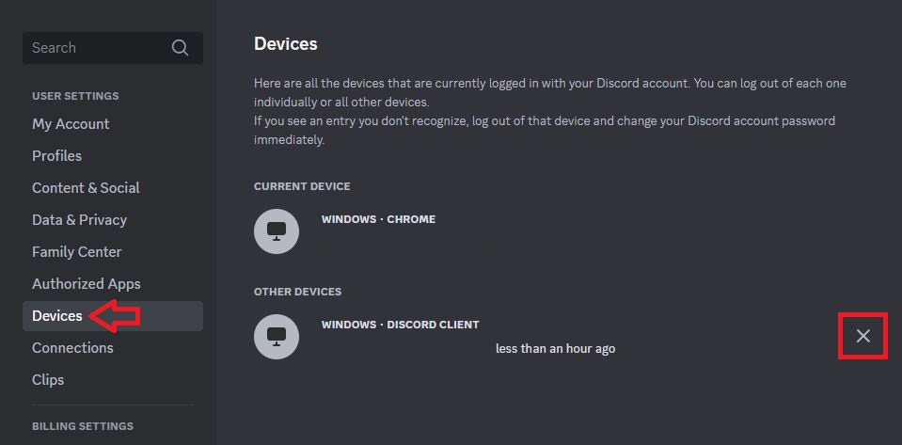
Task: Click the Billing Settings section header
Action: point(83,426)
